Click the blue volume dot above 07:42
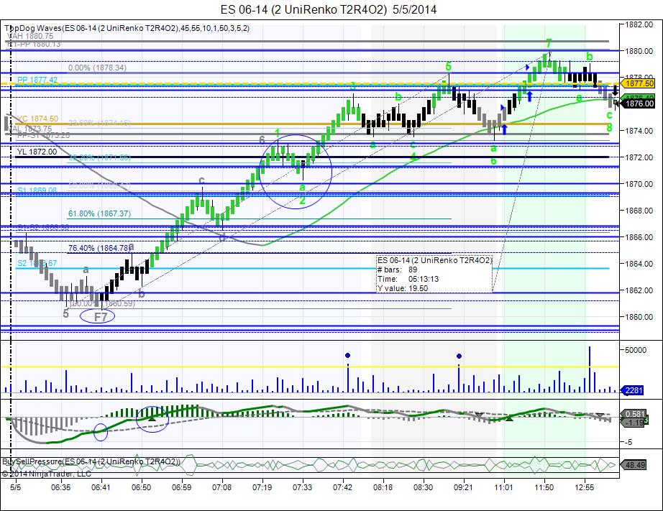The width and height of the screenshot is (663, 511). (x=347, y=356)
